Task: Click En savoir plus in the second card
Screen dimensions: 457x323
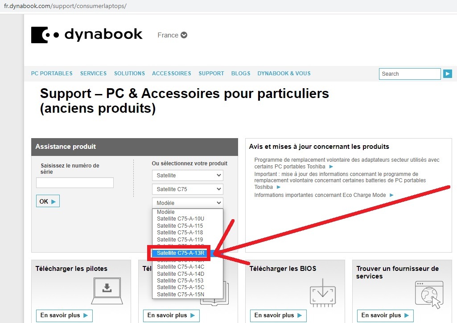Action: click(x=171, y=315)
